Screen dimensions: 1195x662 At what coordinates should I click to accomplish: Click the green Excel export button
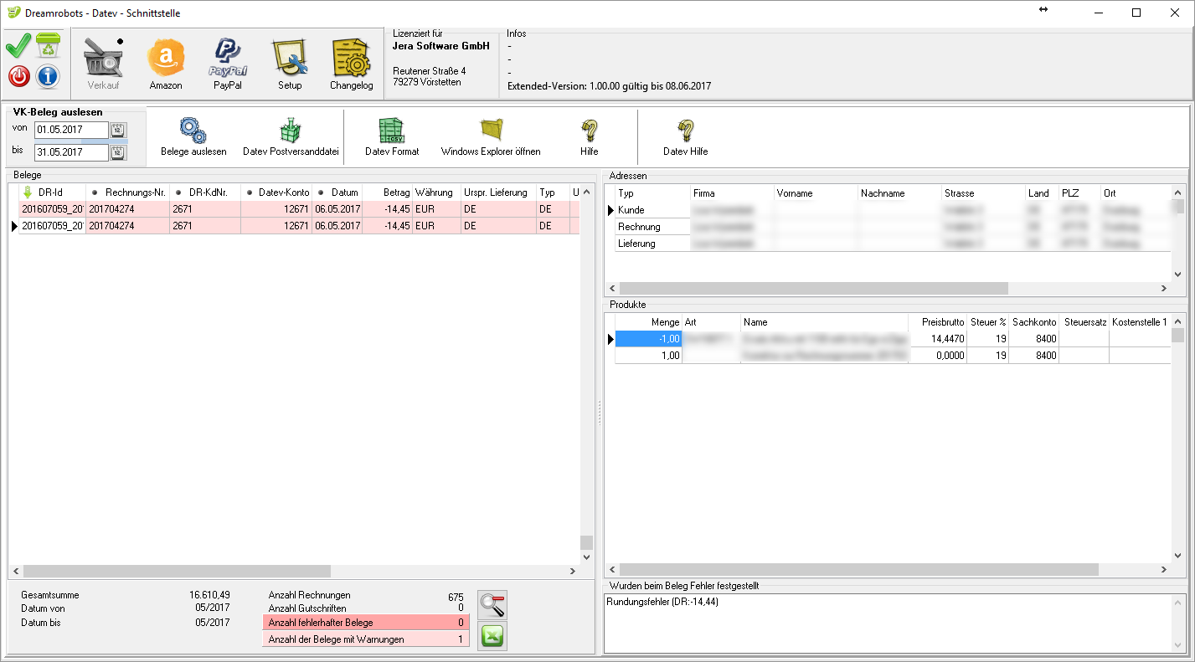pos(492,636)
